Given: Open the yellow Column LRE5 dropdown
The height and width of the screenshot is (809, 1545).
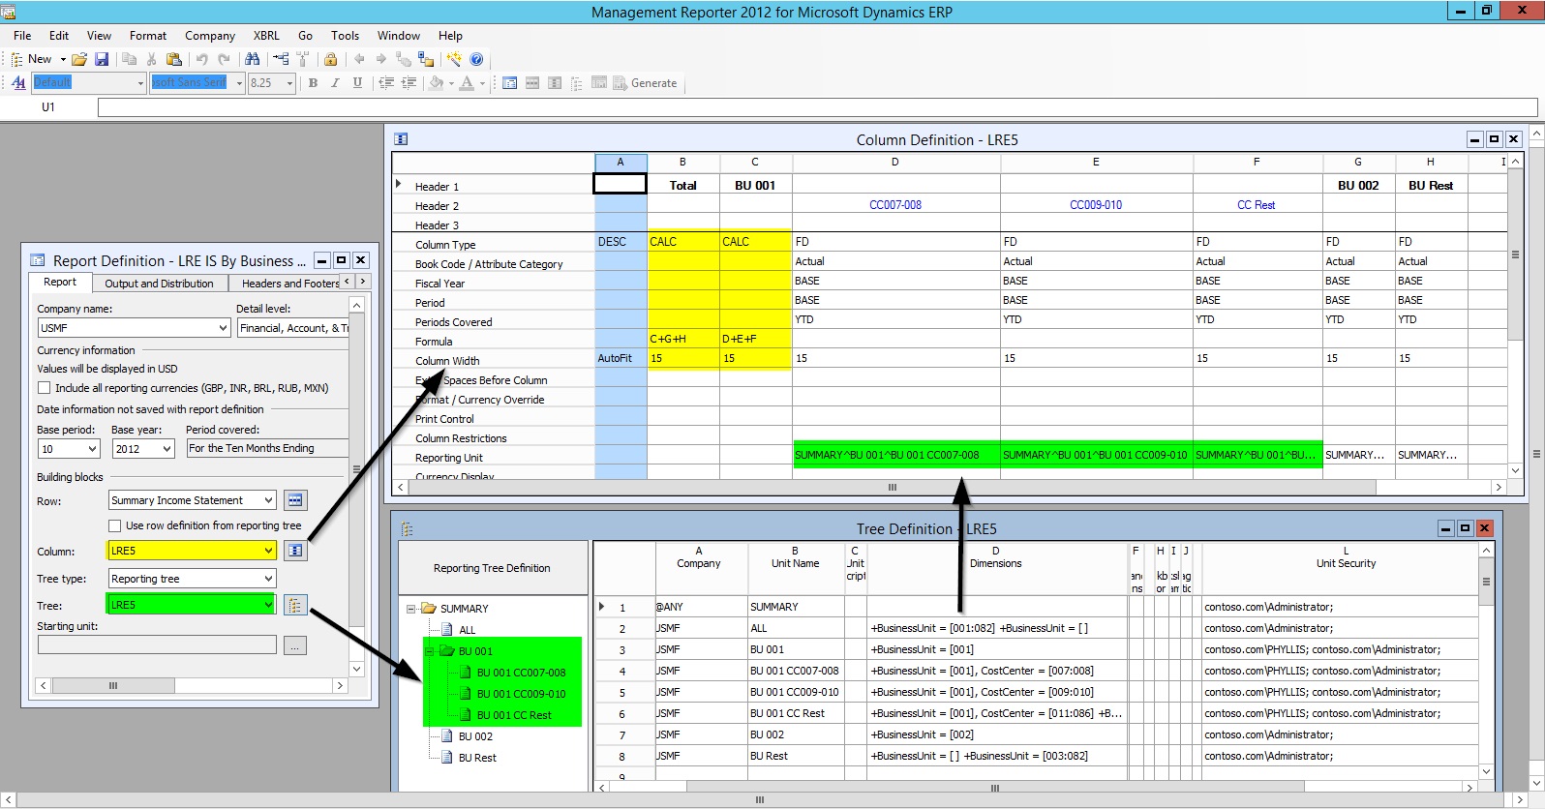Looking at the screenshot, I should click(x=268, y=551).
